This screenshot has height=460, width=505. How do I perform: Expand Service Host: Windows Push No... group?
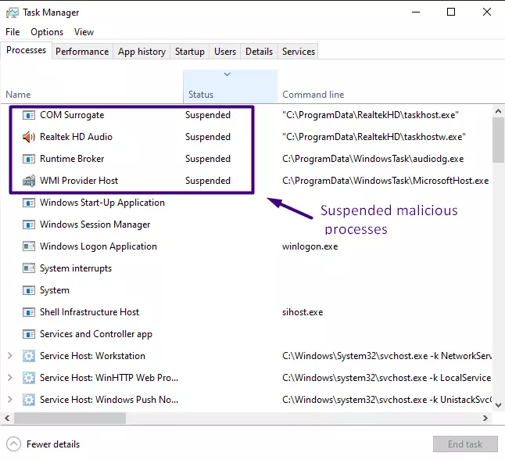(x=10, y=400)
